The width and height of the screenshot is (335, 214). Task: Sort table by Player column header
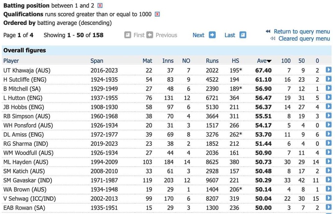(11, 61)
